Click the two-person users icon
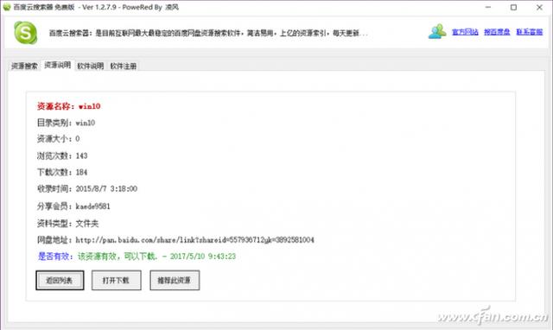553x330 pixels. point(437,31)
